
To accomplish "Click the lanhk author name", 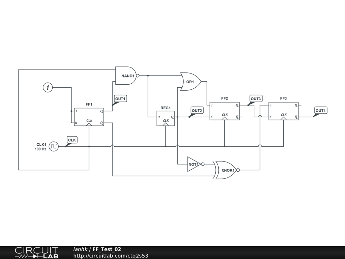I will tap(80, 249).
